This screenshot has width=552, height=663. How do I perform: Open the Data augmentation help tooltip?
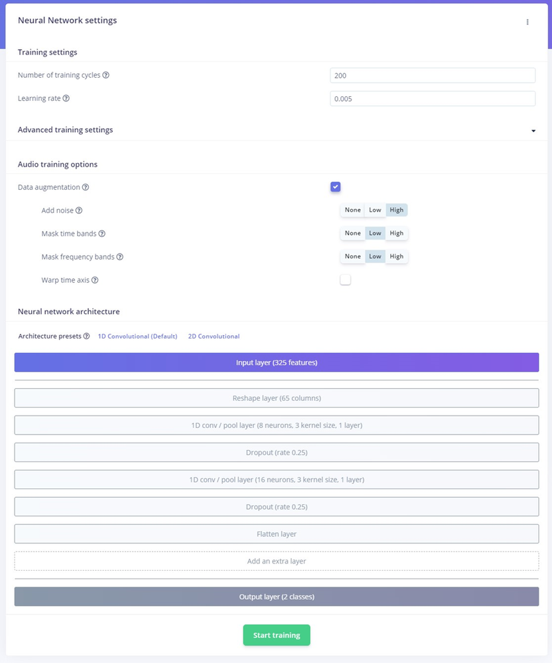[86, 187]
